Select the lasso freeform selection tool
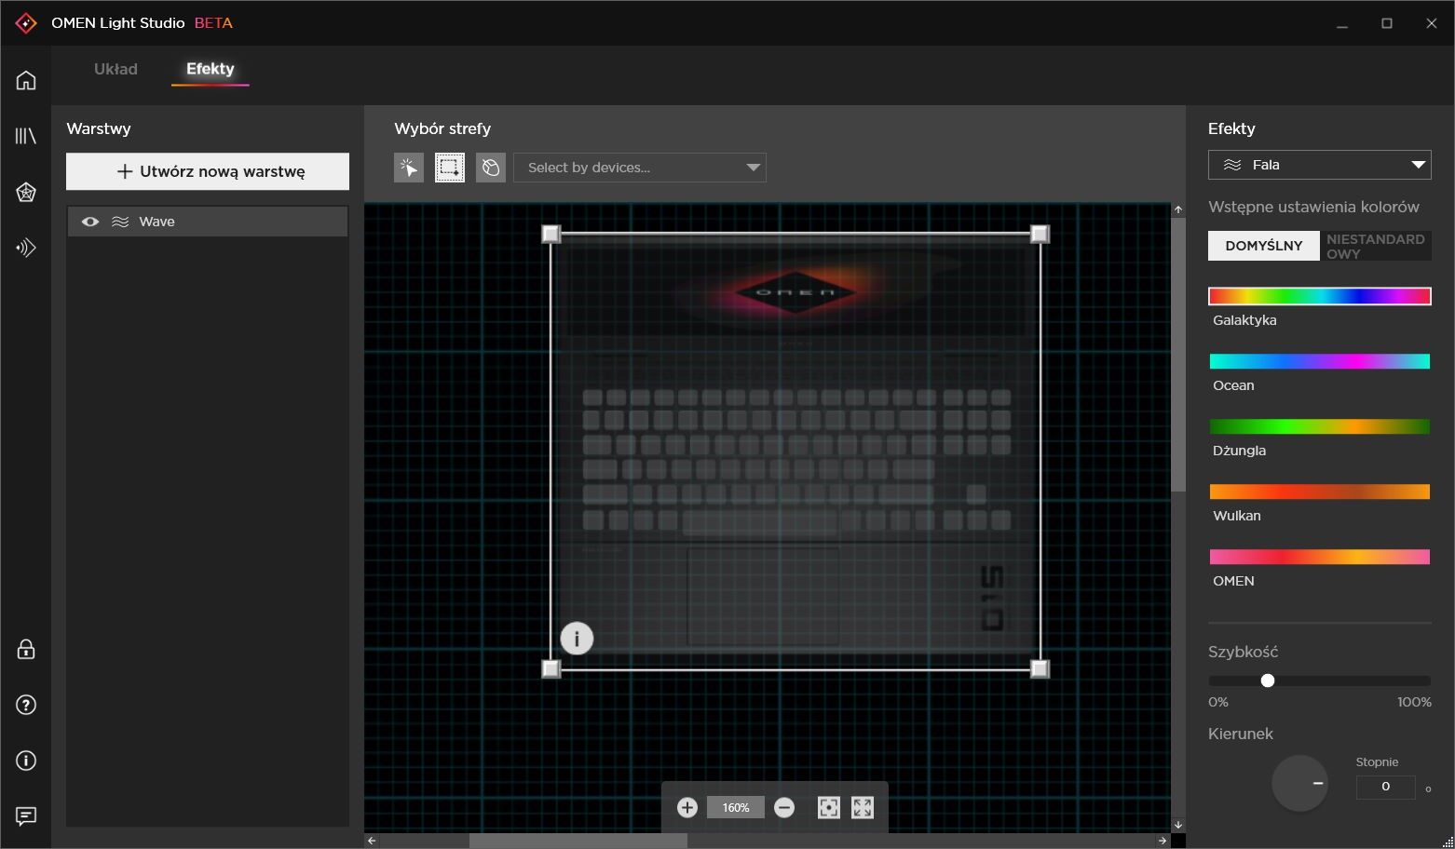 (x=491, y=168)
